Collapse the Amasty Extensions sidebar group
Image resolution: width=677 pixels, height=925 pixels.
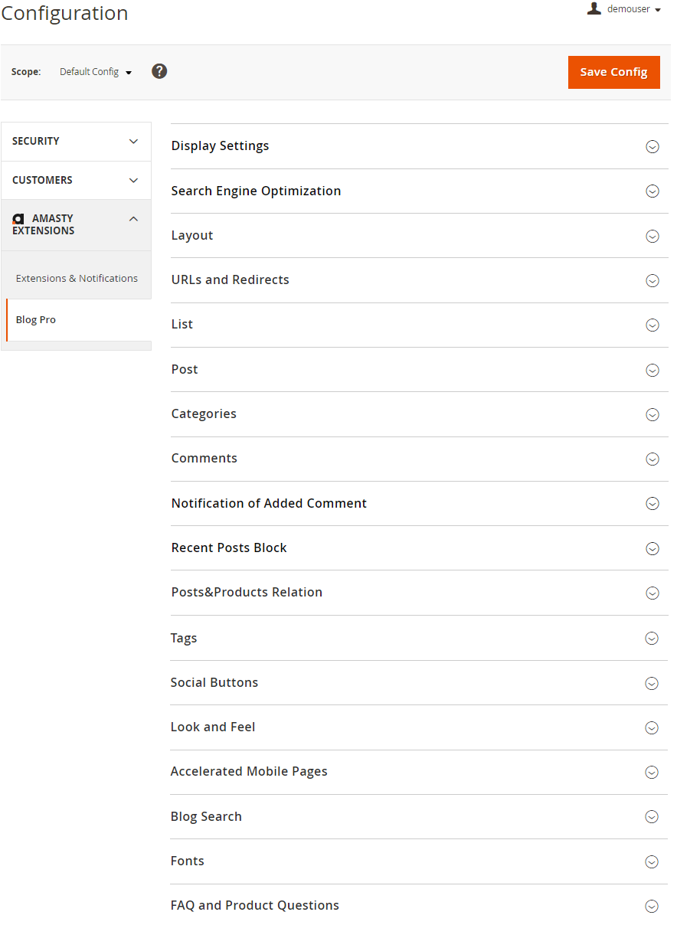(76, 225)
